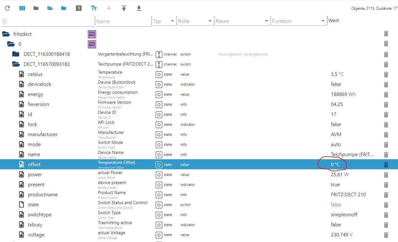Select the power state row
Viewport: 398px width, 242px height.
[35, 175]
